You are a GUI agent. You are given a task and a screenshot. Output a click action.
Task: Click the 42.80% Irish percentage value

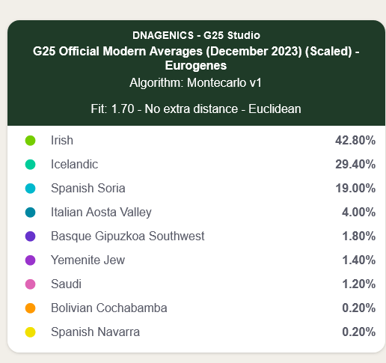(355, 140)
